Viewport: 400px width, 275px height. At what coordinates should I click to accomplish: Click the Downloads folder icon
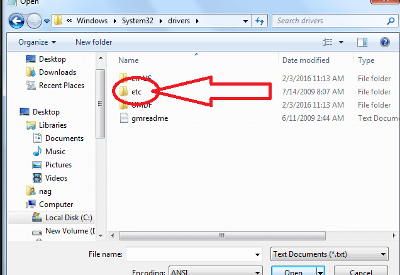pos(31,72)
